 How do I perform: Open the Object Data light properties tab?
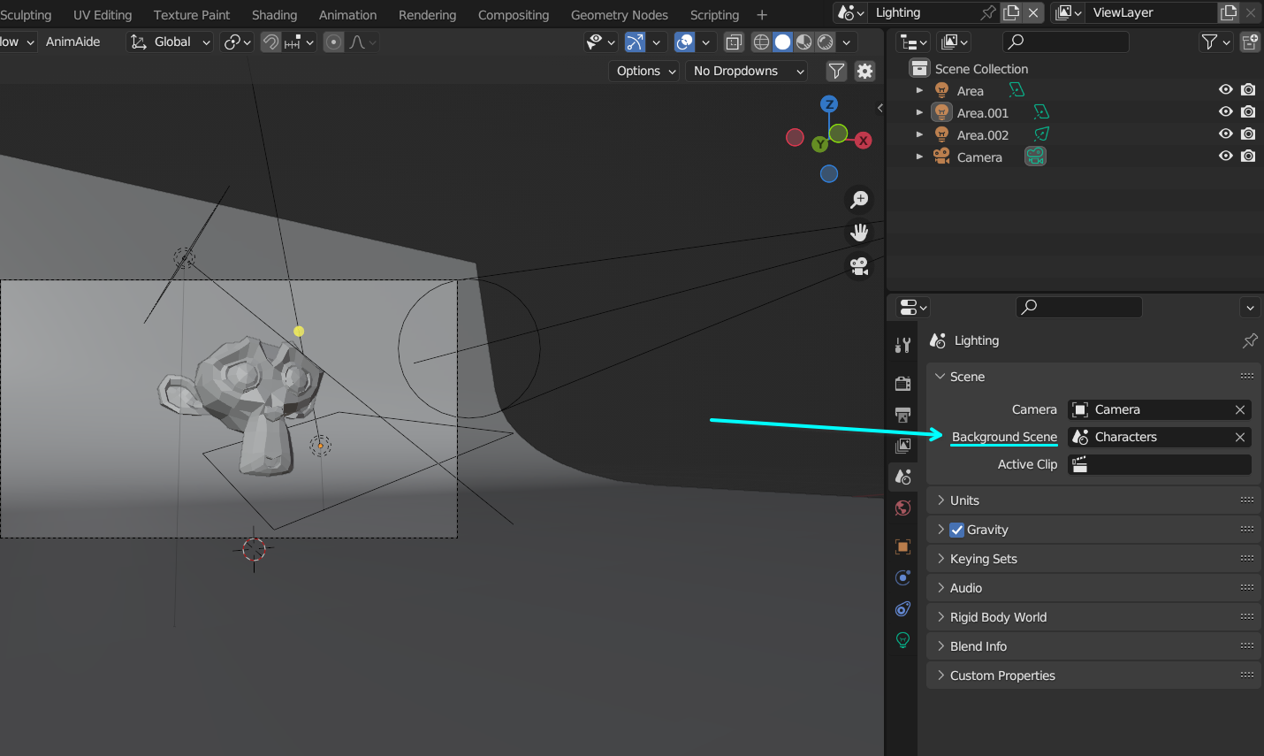pos(902,639)
